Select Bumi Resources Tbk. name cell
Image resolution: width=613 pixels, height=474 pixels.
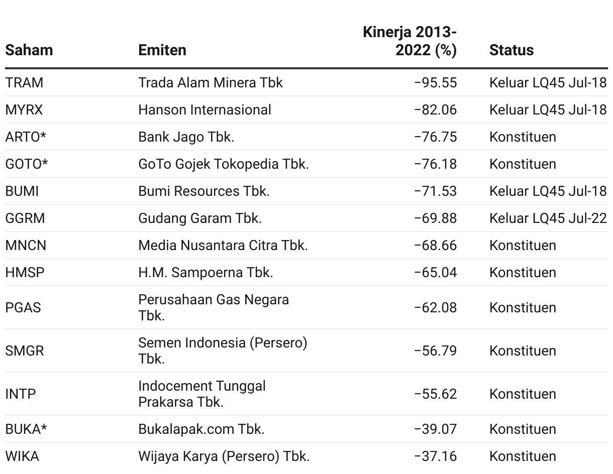204,191
